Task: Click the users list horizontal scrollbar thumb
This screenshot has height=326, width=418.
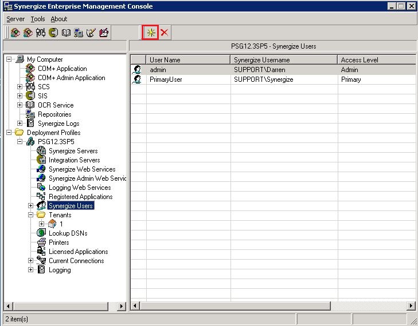Action: click(235, 306)
